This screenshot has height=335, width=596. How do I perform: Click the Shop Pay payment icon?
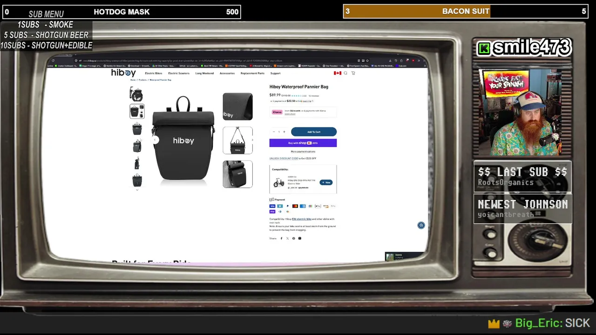coord(272,212)
